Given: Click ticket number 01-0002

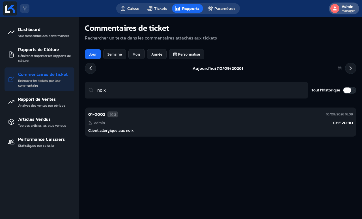Looking at the screenshot, I should pyautogui.click(x=97, y=114).
